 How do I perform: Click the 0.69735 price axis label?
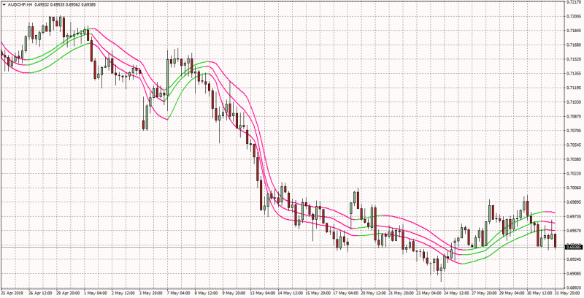point(574,216)
